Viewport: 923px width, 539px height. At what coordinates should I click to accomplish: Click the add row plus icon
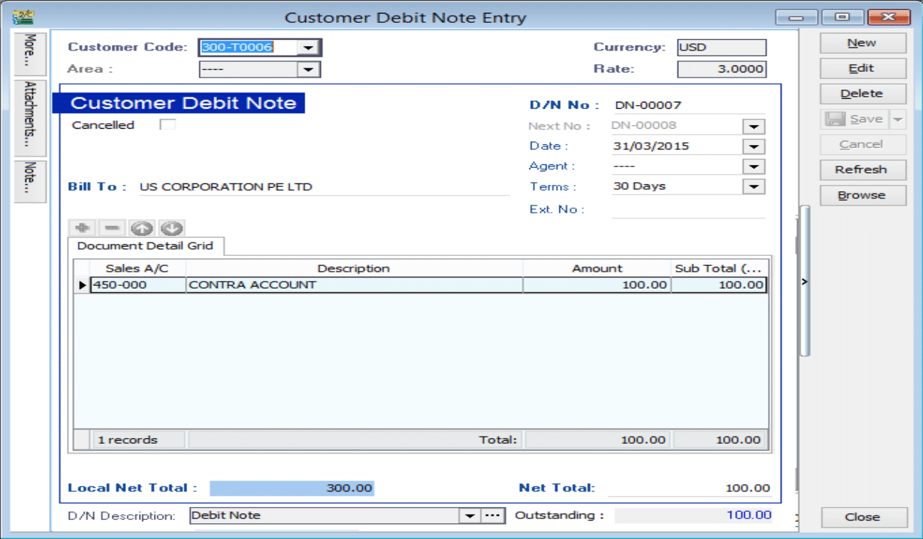point(82,228)
